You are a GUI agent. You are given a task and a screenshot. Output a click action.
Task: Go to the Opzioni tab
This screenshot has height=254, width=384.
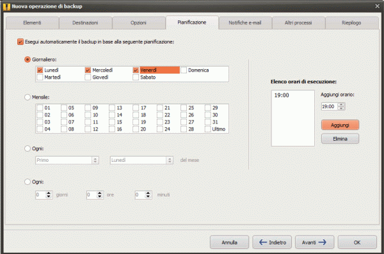point(138,23)
